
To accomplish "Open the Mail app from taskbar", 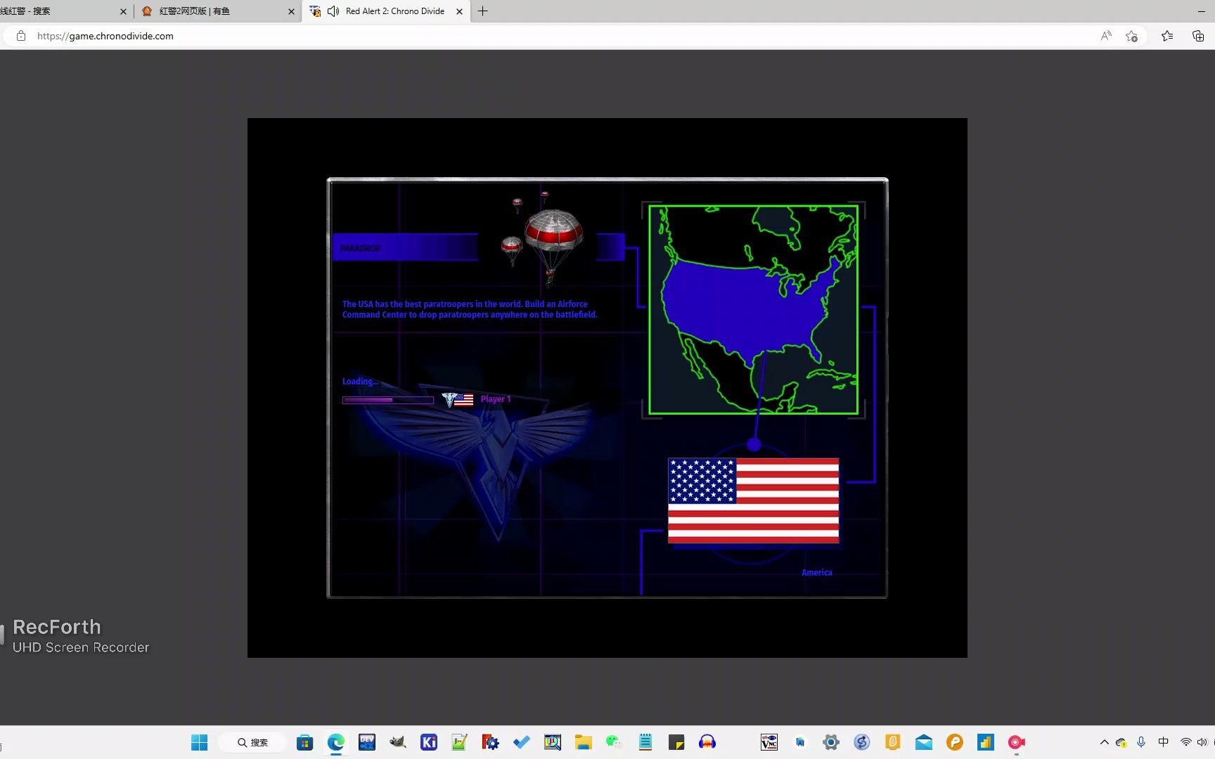I will (924, 742).
